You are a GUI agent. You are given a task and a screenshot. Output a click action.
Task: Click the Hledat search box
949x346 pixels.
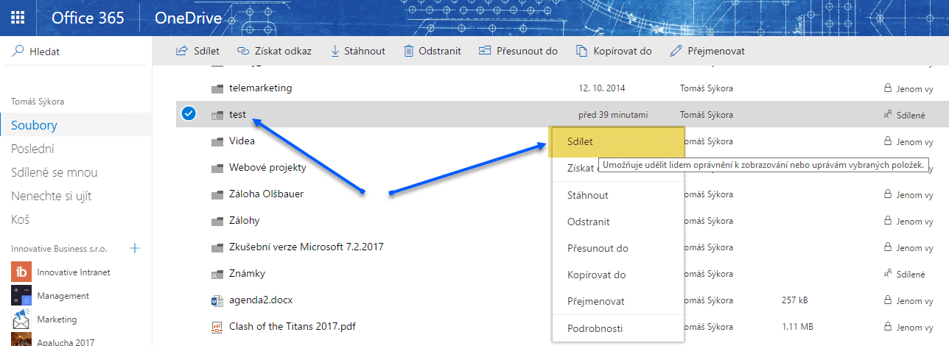pos(76,52)
